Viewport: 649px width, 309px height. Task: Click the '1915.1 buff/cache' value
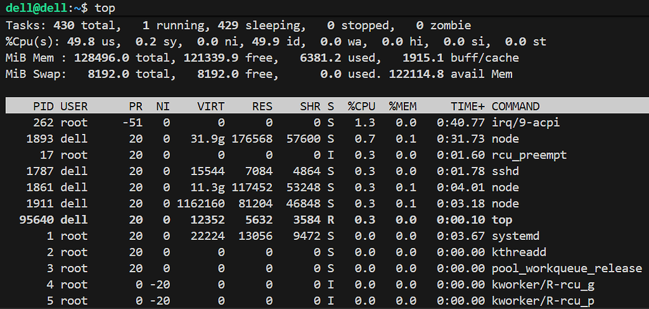[461, 58]
